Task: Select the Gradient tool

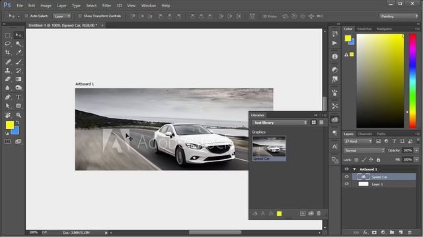Action: 19,79
